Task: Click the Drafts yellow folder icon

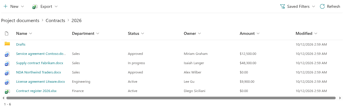Action: click(x=7, y=44)
